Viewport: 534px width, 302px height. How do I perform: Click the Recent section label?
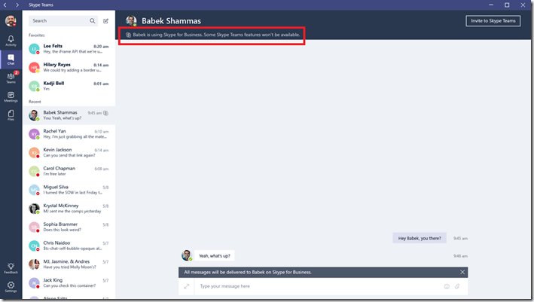35,102
